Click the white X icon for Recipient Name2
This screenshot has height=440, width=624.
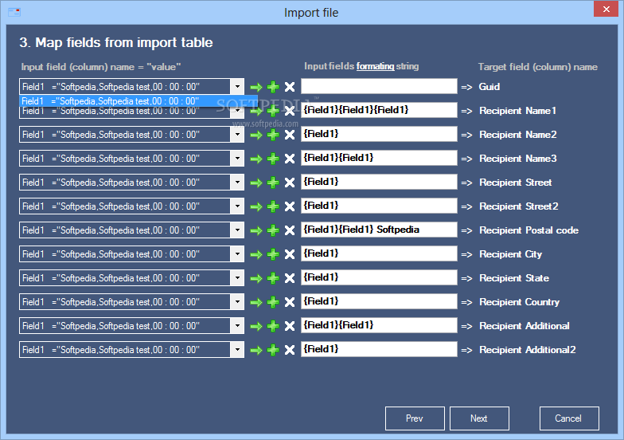click(x=290, y=135)
